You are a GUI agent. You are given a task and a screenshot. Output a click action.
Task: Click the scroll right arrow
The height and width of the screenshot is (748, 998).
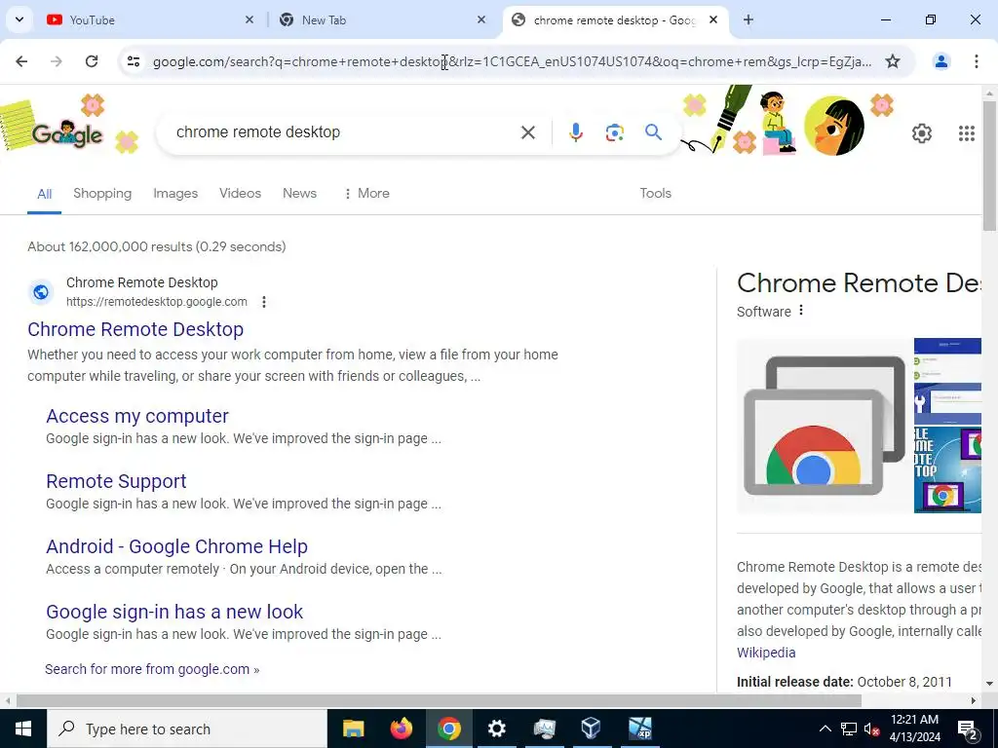[x=974, y=701]
